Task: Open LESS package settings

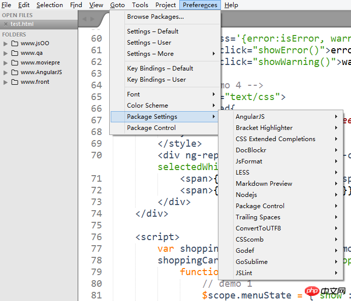Action: (280, 173)
